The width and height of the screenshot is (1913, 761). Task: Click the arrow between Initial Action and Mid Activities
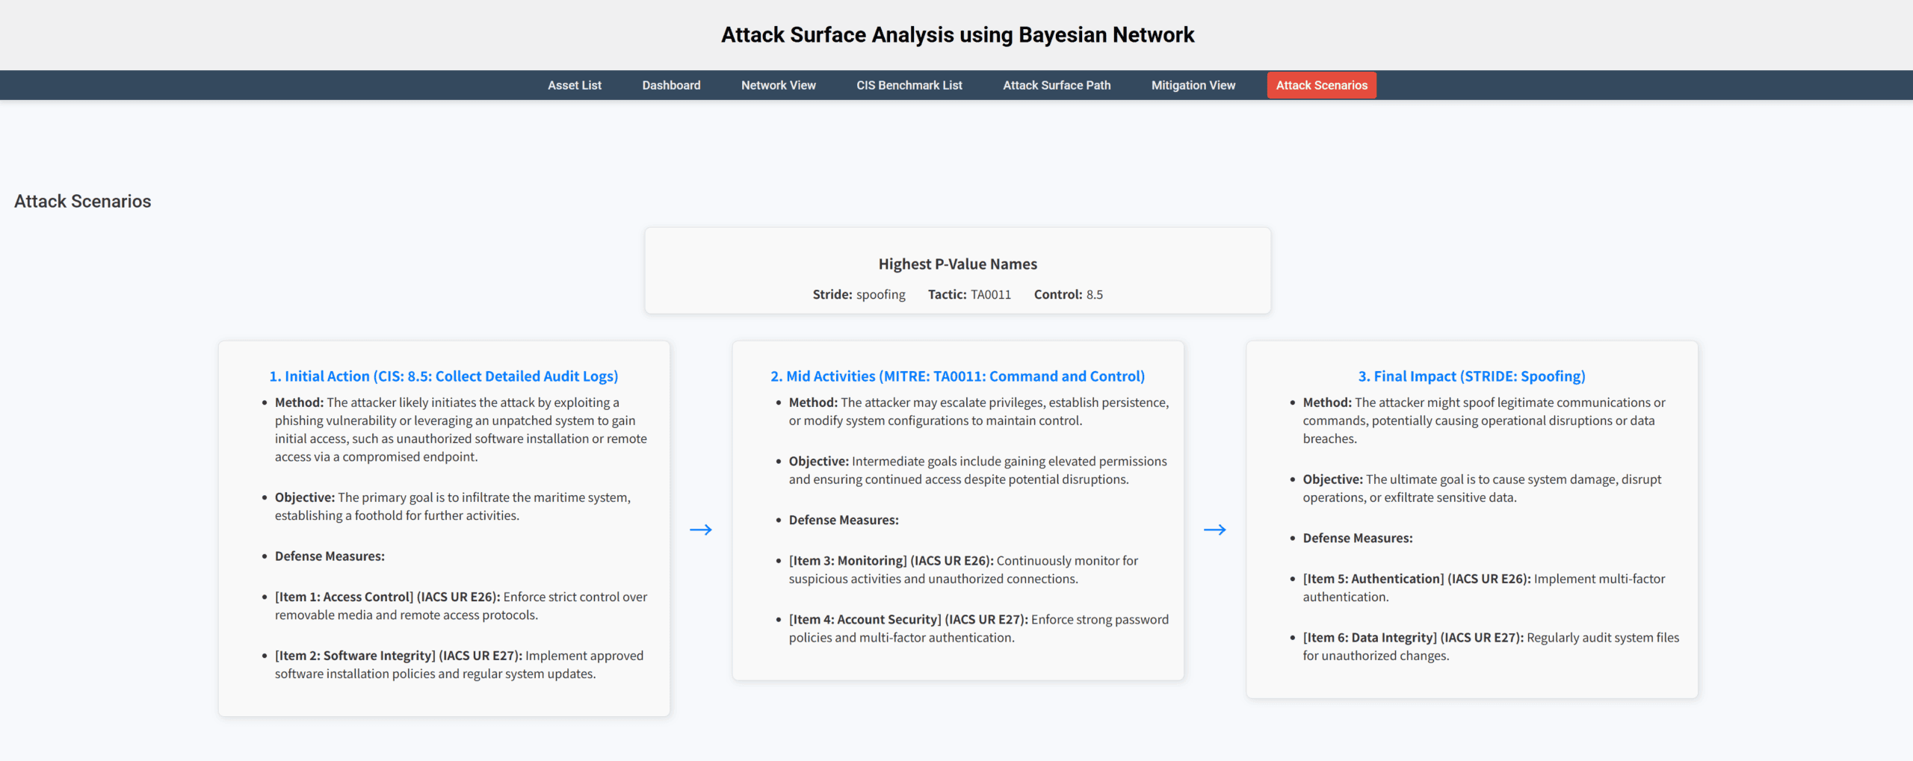701,529
